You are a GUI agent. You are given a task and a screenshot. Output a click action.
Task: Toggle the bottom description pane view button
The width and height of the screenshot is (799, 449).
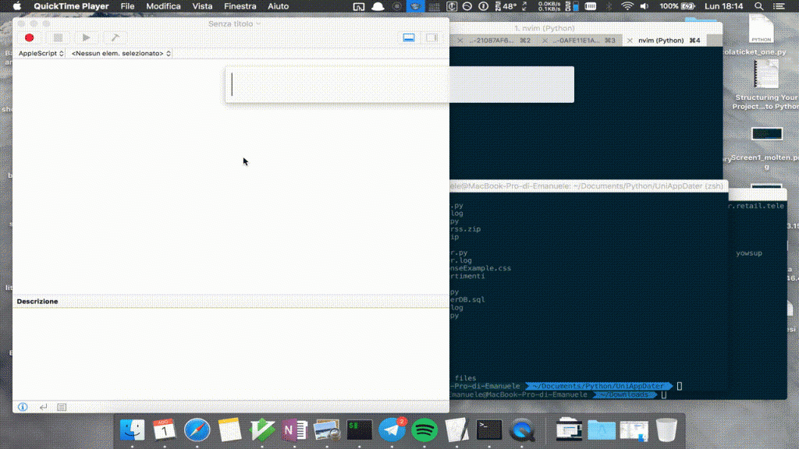tap(409, 37)
